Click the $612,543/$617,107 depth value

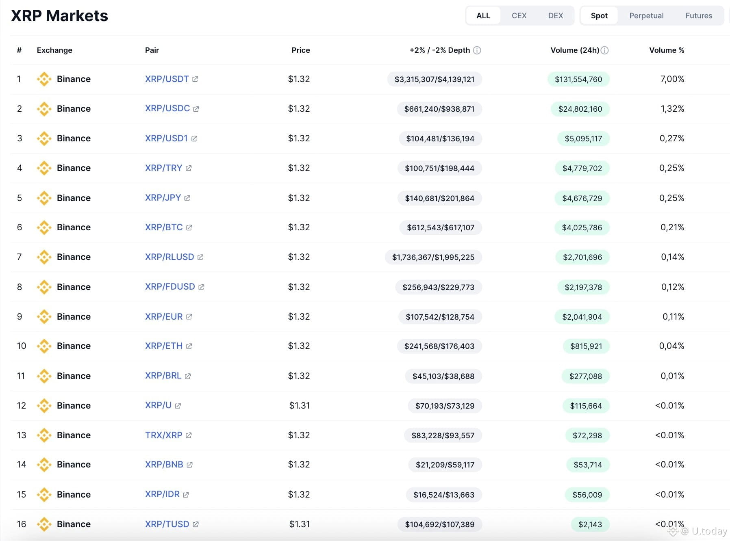pyautogui.click(x=441, y=227)
